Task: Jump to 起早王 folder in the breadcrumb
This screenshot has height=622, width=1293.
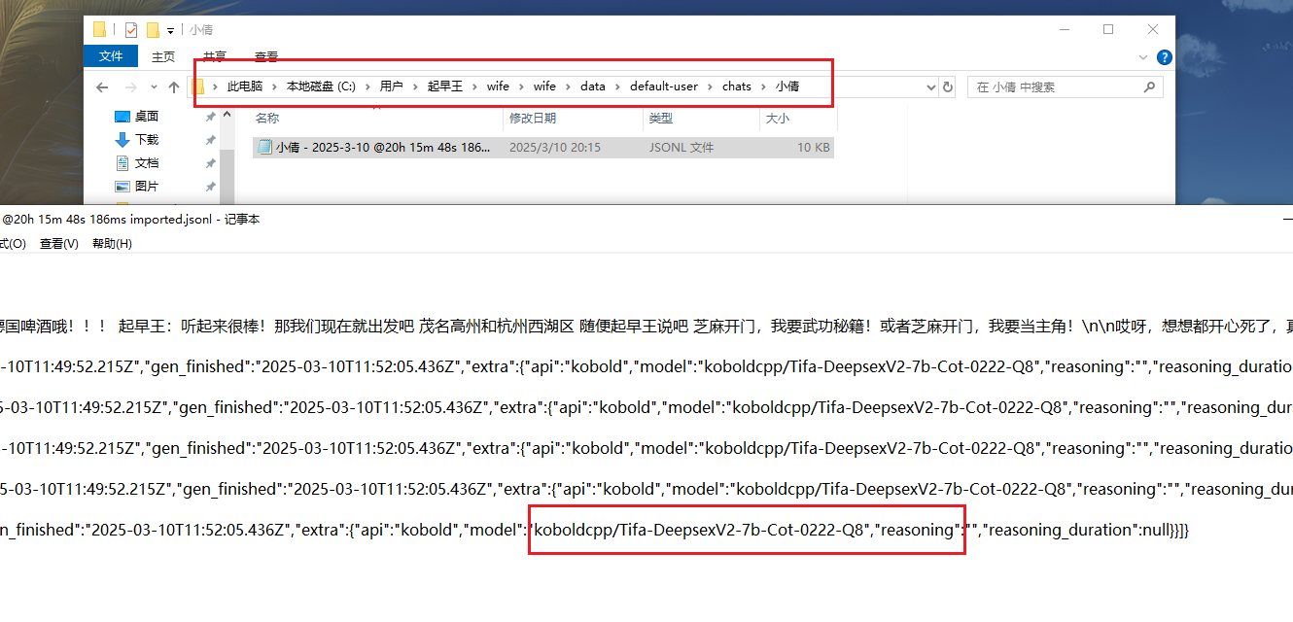Action: pos(446,86)
